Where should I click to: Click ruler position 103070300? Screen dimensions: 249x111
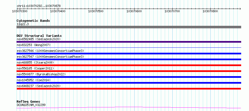pos(20,11)
